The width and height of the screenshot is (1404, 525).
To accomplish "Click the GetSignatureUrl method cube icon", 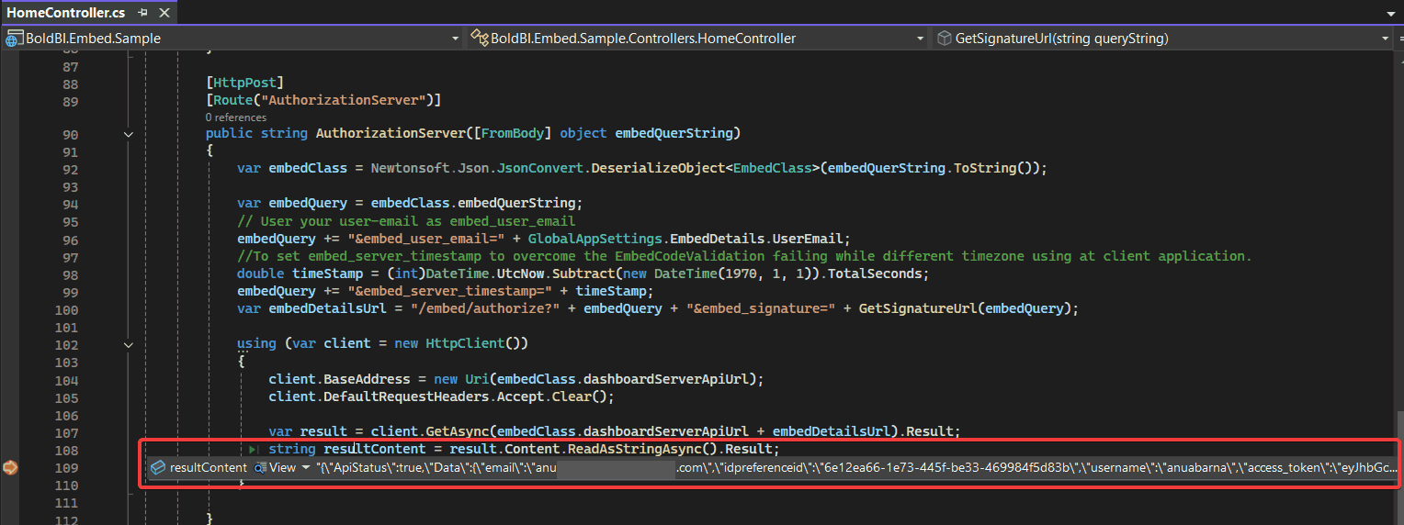I will (944, 39).
